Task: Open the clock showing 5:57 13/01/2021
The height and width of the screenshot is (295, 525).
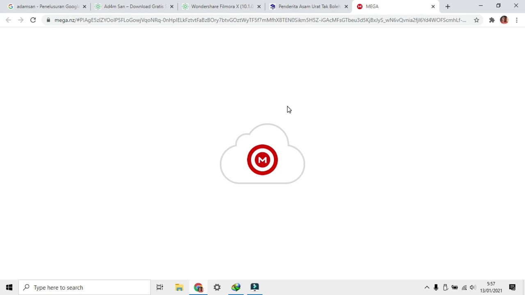Action: pyautogui.click(x=491, y=287)
